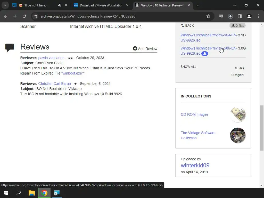
Task: Click The Vintage Software Collection thumbnail
Action: click(238, 135)
